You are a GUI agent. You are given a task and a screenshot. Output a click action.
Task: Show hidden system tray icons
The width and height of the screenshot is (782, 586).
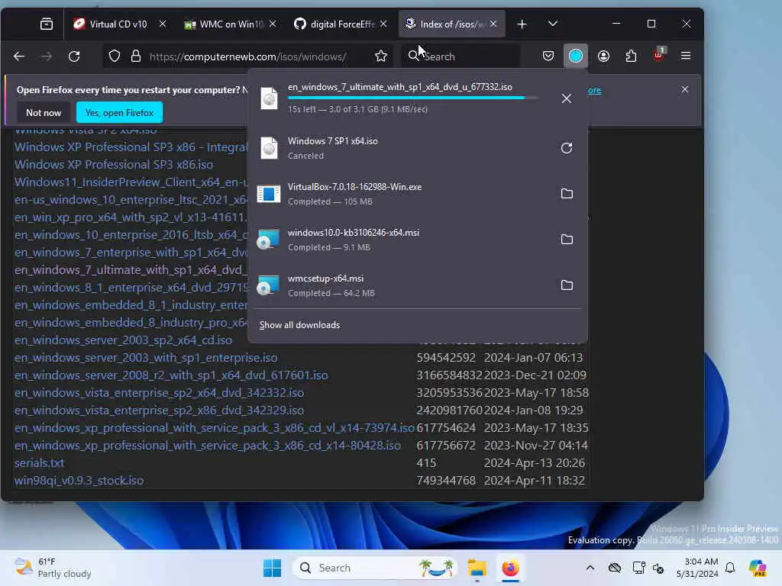point(590,568)
